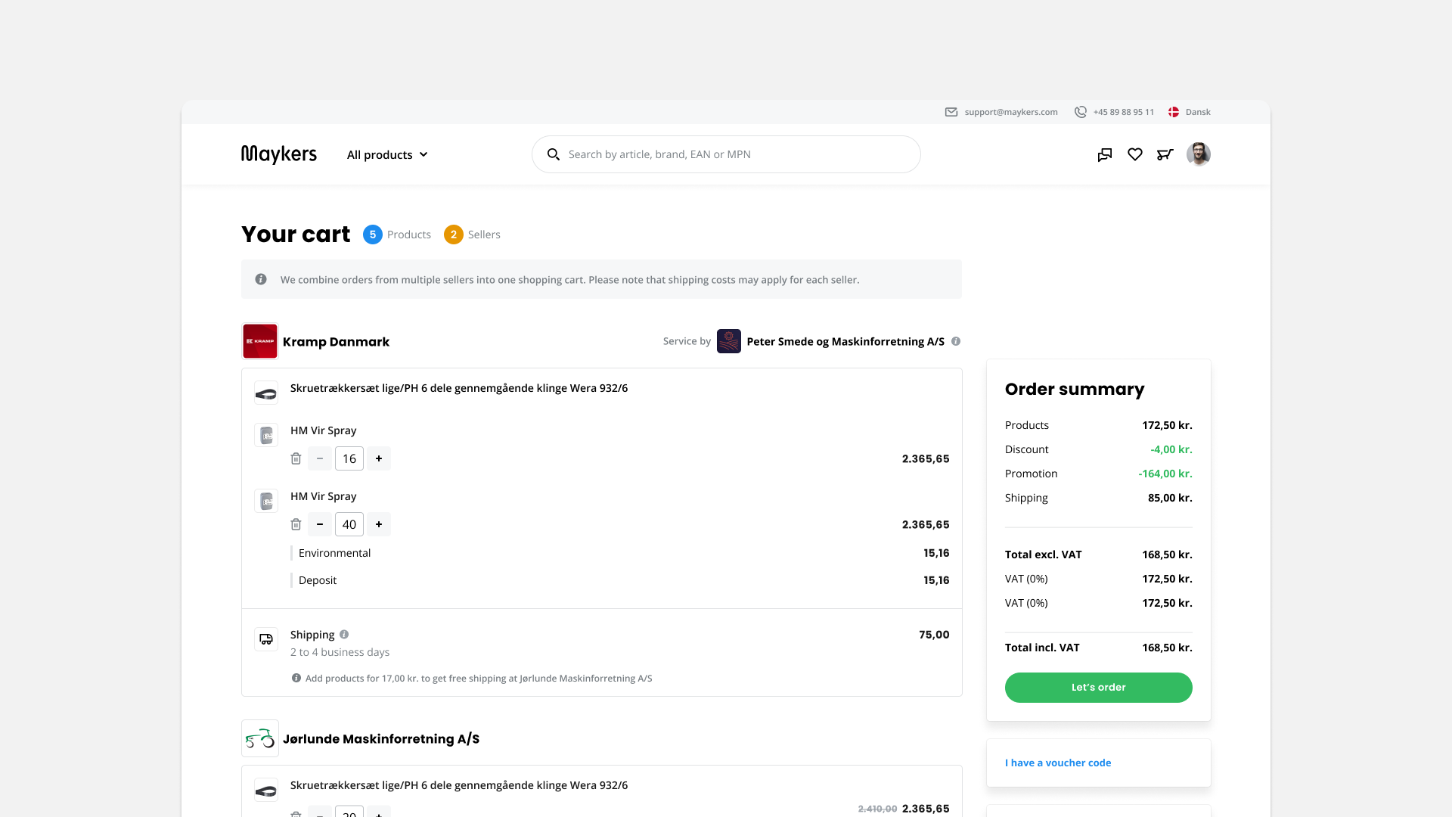Open the I have a voucher code link
The height and width of the screenshot is (817, 1452).
(1057, 763)
